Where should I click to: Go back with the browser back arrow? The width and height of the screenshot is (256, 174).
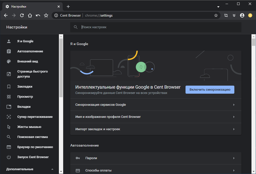[x=6, y=15]
